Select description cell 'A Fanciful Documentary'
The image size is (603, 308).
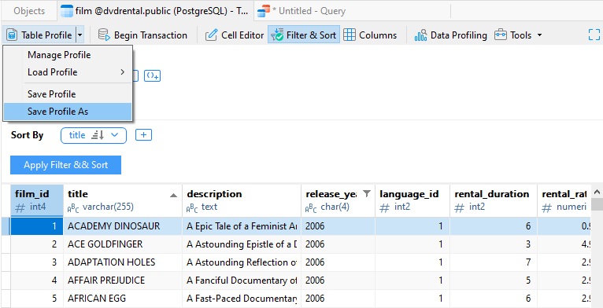[242, 280]
